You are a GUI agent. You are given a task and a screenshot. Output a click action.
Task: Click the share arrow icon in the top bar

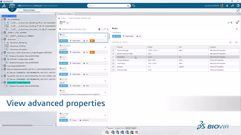coord(233,6)
